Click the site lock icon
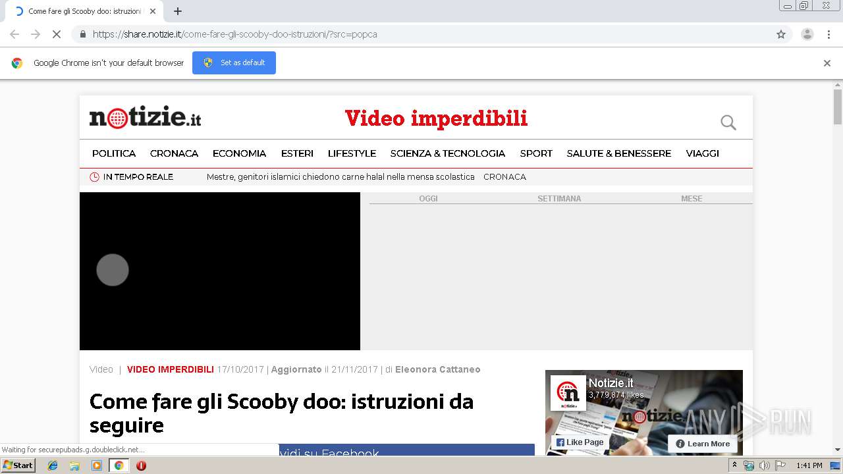The image size is (843, 474). click(82, 34)
